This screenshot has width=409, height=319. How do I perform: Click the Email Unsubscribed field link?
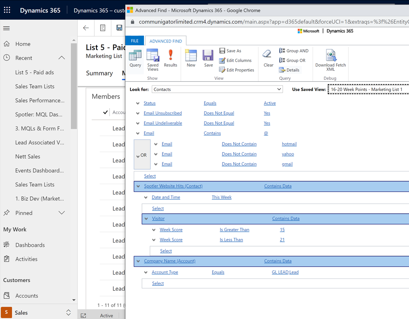coord(163,113)
